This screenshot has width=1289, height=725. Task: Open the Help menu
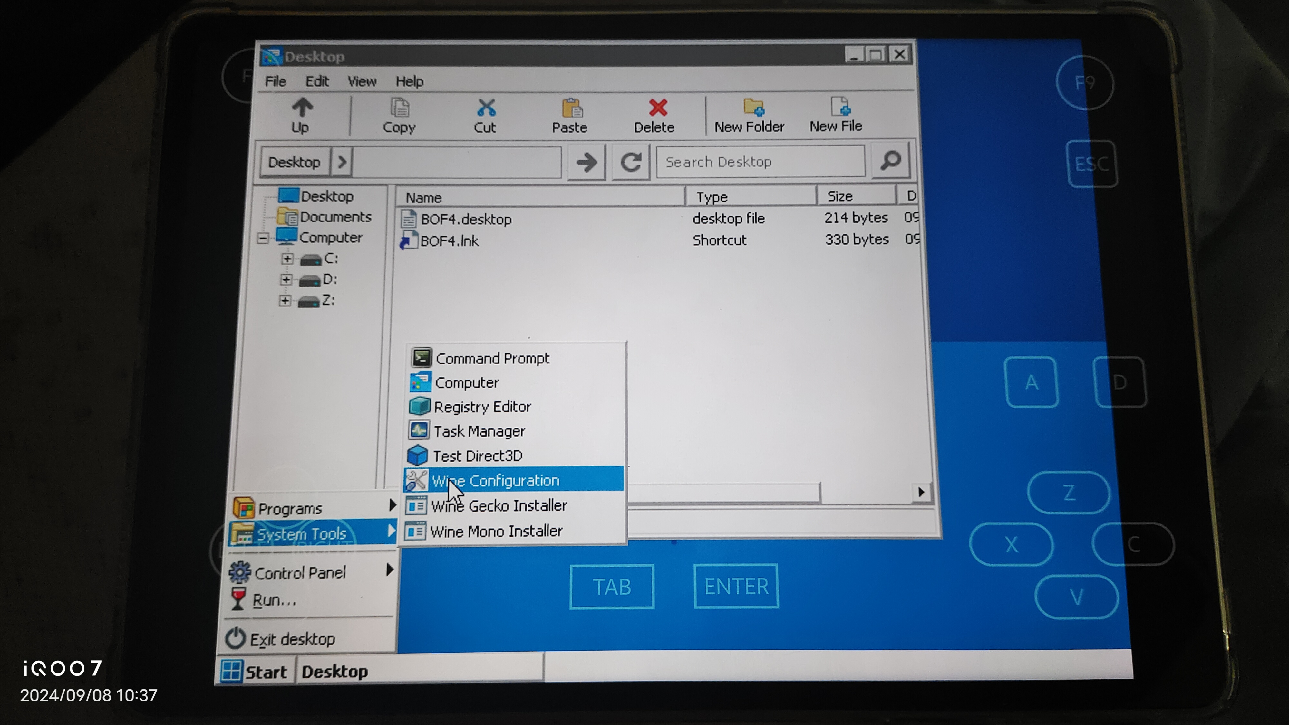(409, 81)
